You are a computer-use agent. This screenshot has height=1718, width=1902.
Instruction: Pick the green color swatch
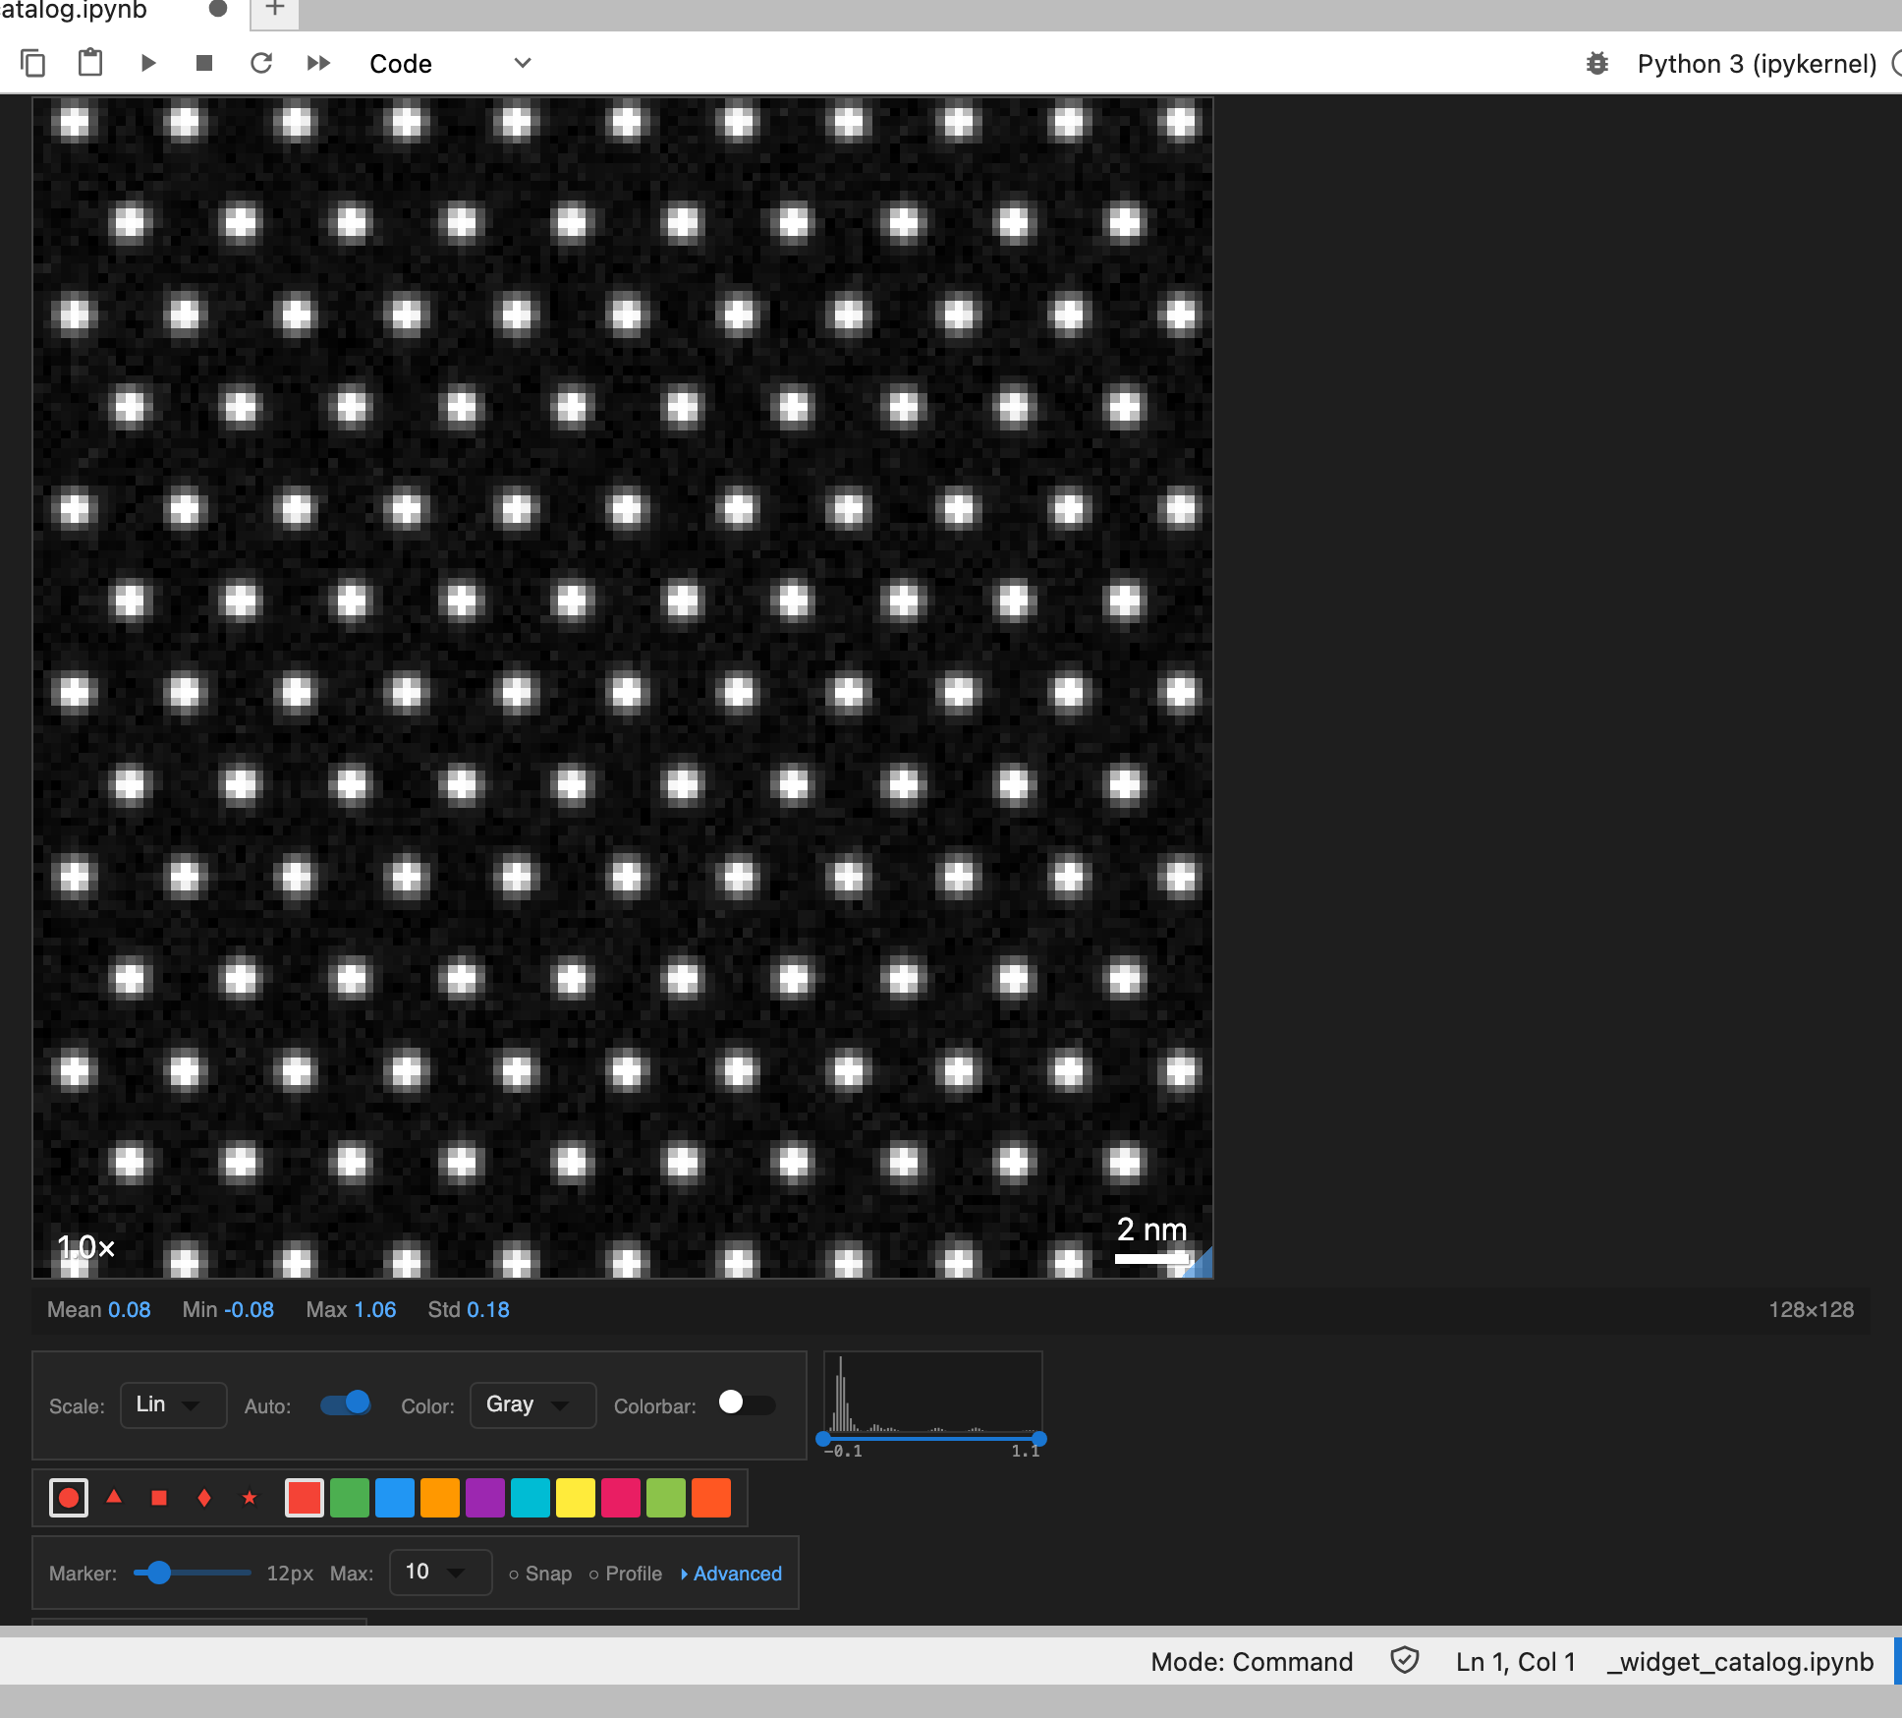pos(350,1498)
